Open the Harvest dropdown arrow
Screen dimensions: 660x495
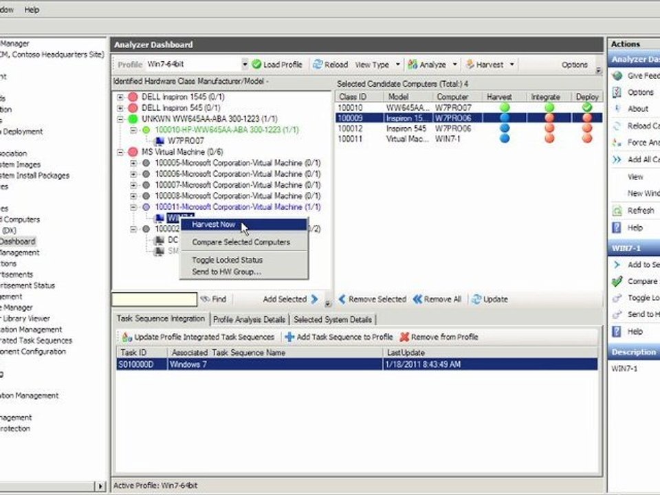pos(511,65)
